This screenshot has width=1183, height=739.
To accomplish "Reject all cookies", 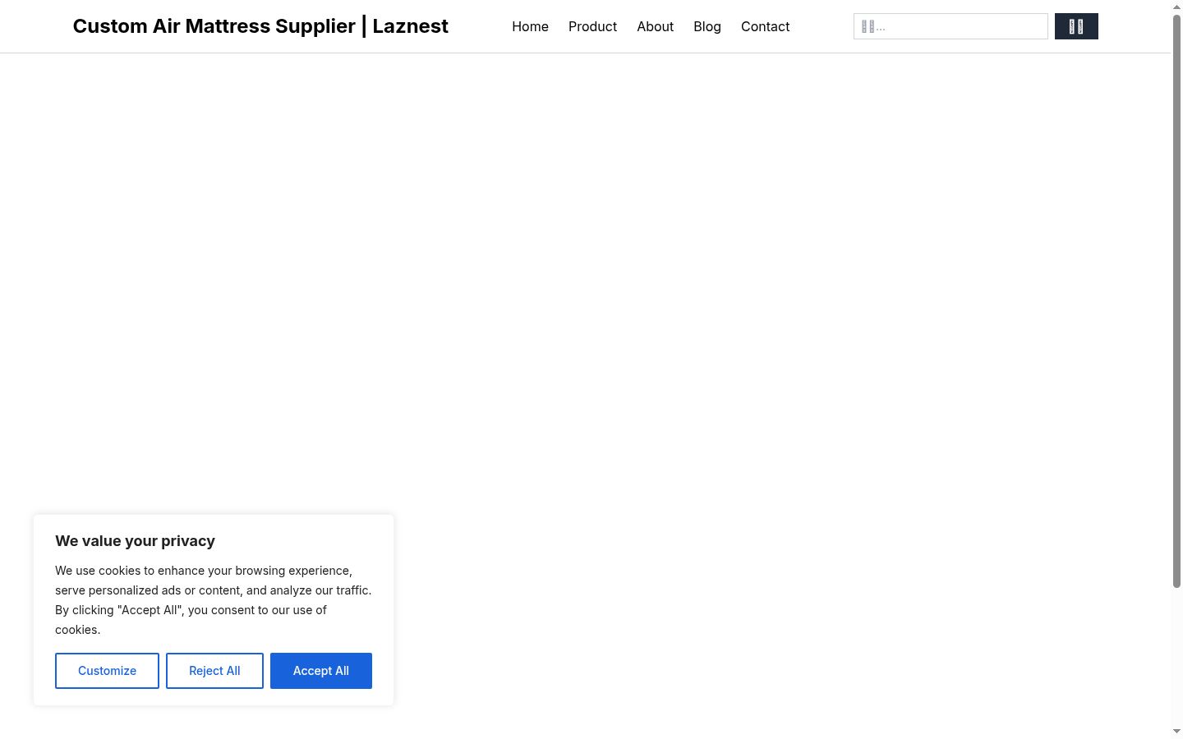I will click(x=214, y=671).
